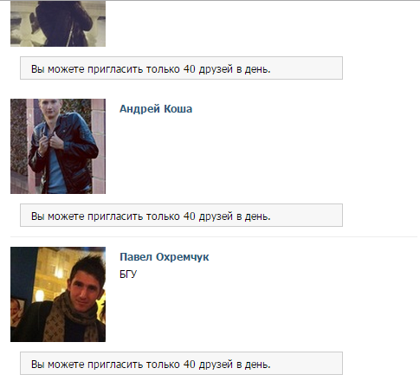
Task: Click the surname Охремчук in the name
Action: [x=183, y=257]
